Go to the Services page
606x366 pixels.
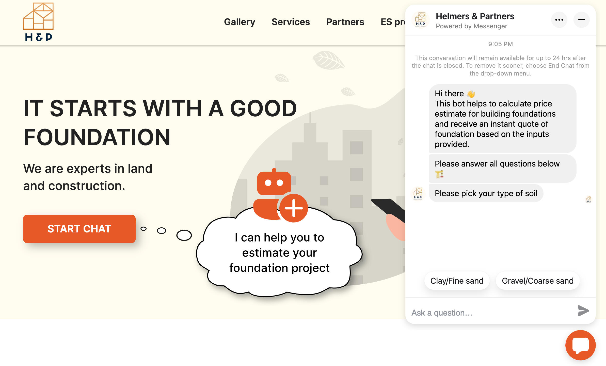pos(291,22)
